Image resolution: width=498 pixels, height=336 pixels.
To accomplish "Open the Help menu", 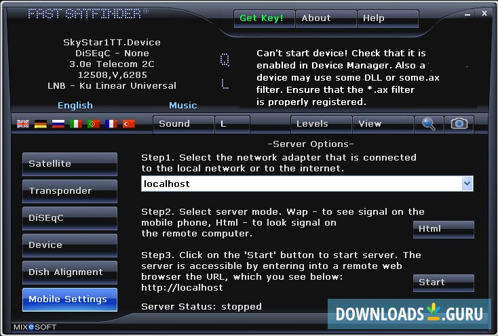I will point(388,18).
